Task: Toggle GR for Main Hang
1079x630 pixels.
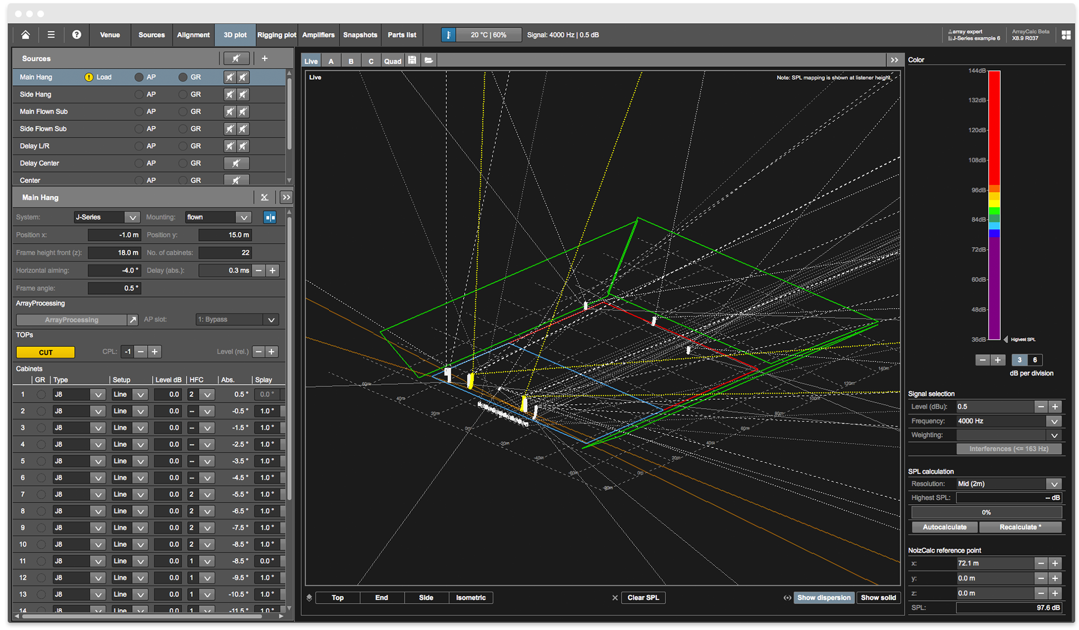Action: pyautogui.click(x=183, y=77)
